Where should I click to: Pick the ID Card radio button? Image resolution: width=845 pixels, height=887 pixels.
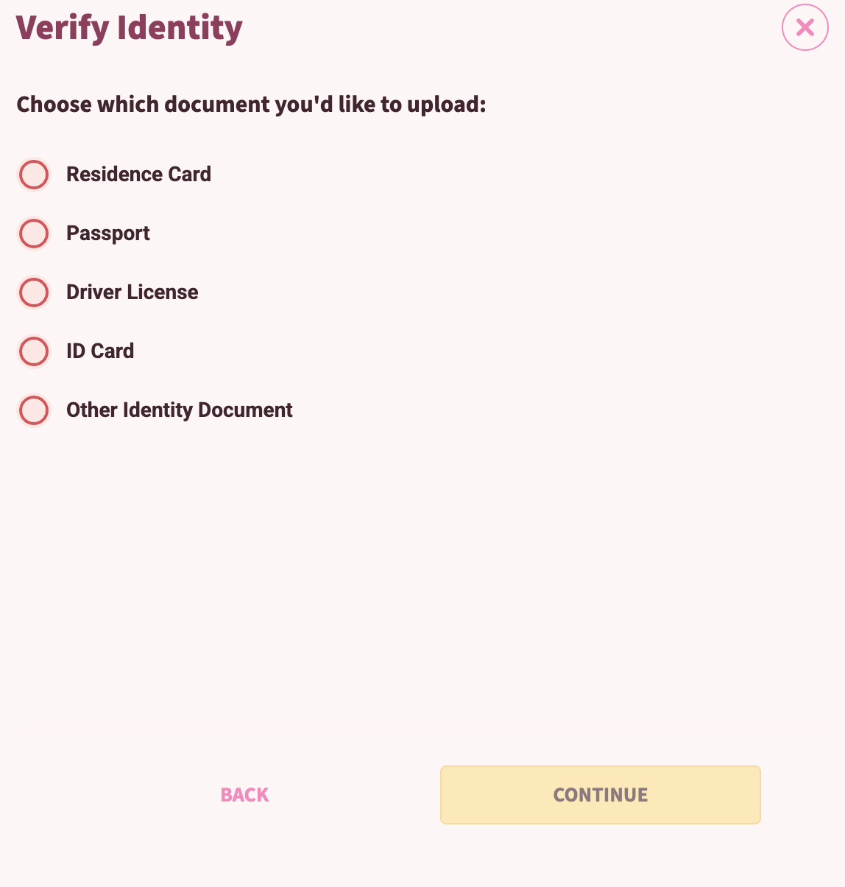[x=34, y=351]
